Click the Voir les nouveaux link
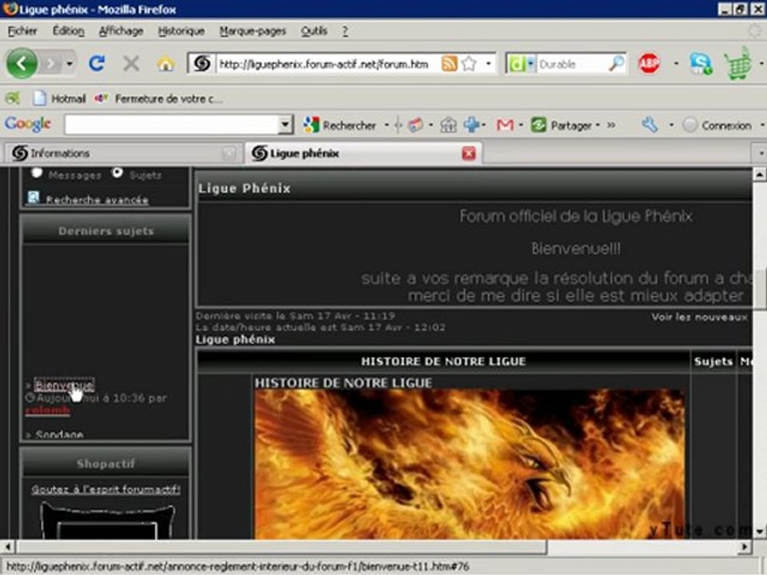The height and width of the screenshot is (575, 767). coord(700,317)
